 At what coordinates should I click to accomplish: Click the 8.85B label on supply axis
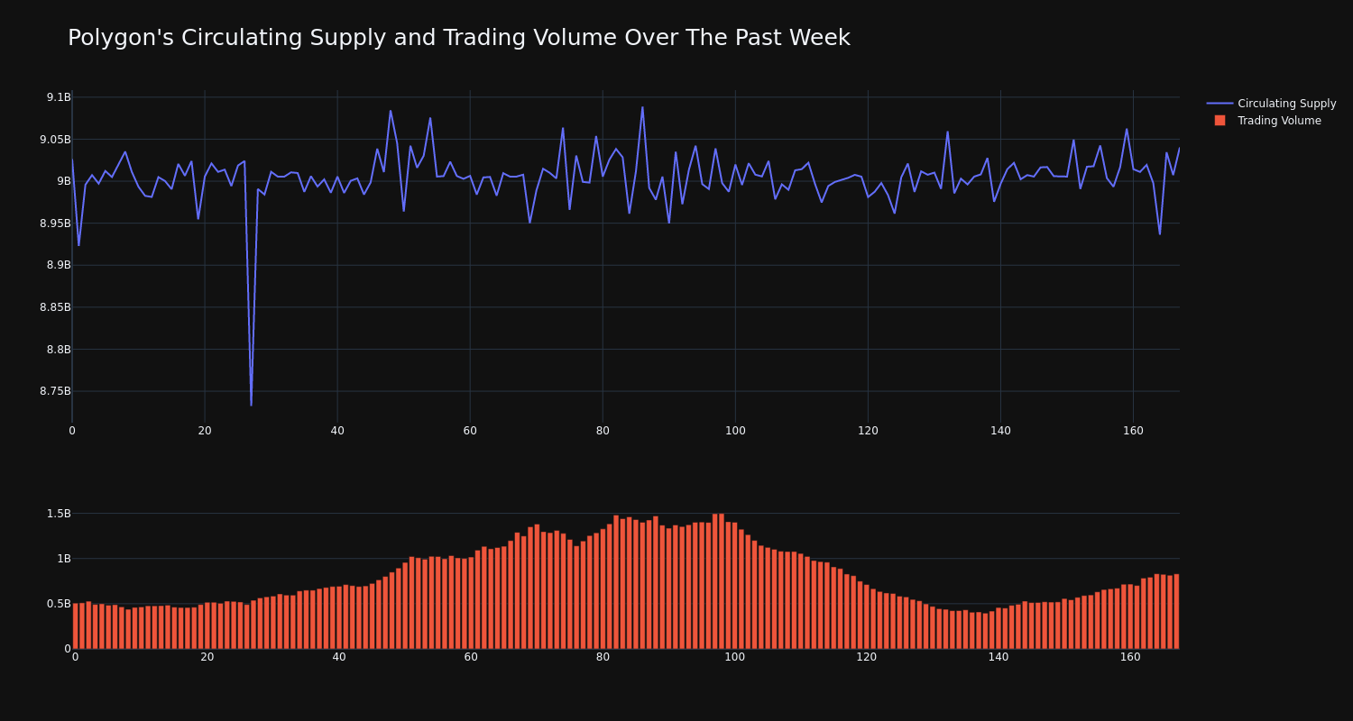(x=55, y=307)
